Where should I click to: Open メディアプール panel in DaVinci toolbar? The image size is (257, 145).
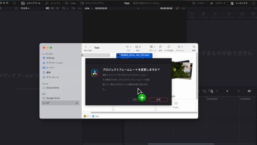coord(31,3)
